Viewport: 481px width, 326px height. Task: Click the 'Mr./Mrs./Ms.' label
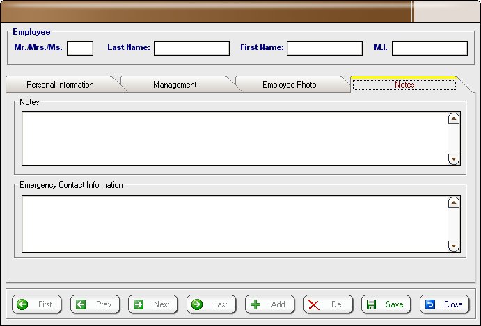click(38, 47)
